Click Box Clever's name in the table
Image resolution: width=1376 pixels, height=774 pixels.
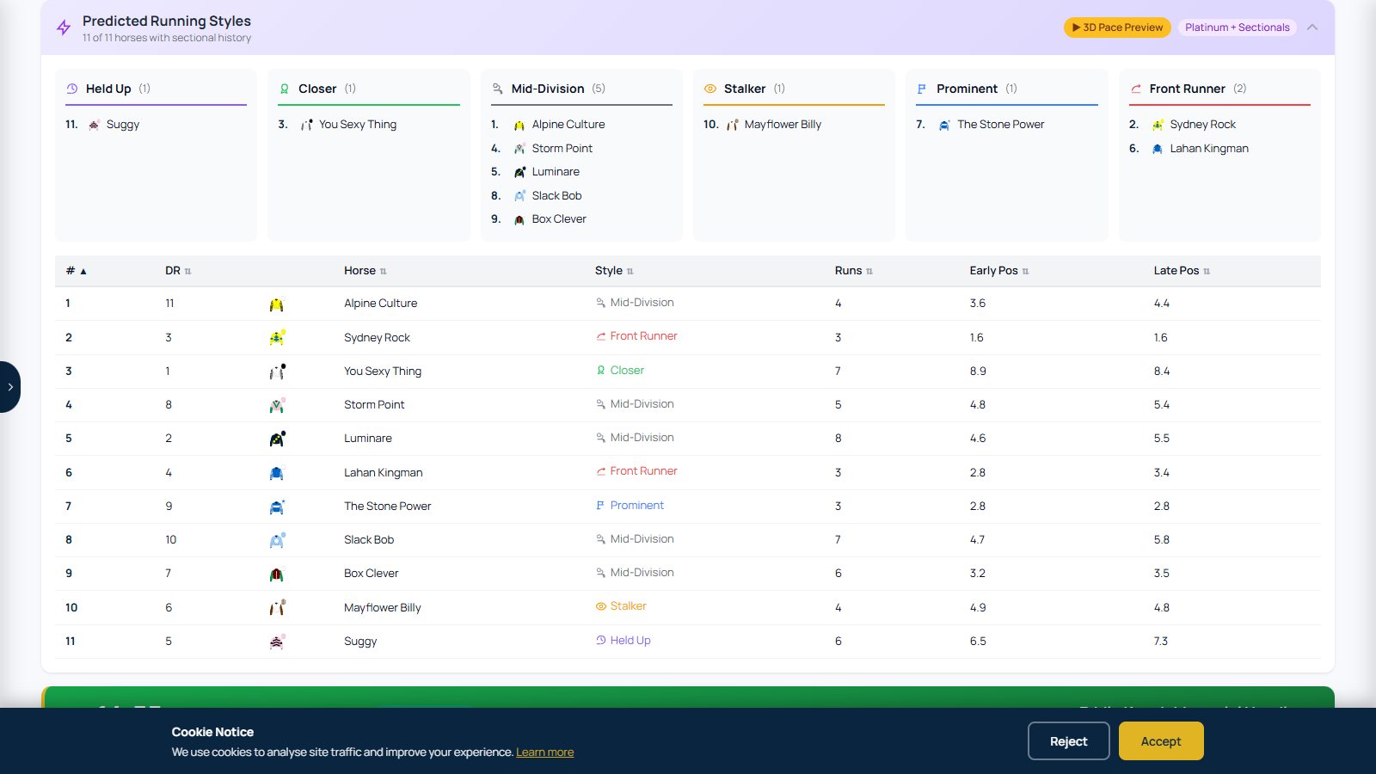point(371,574)
